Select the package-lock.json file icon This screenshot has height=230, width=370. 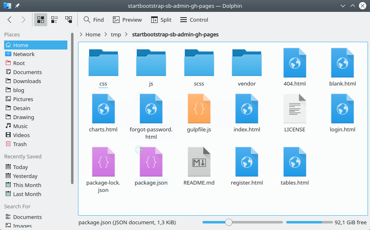click(x=103, y=162)
